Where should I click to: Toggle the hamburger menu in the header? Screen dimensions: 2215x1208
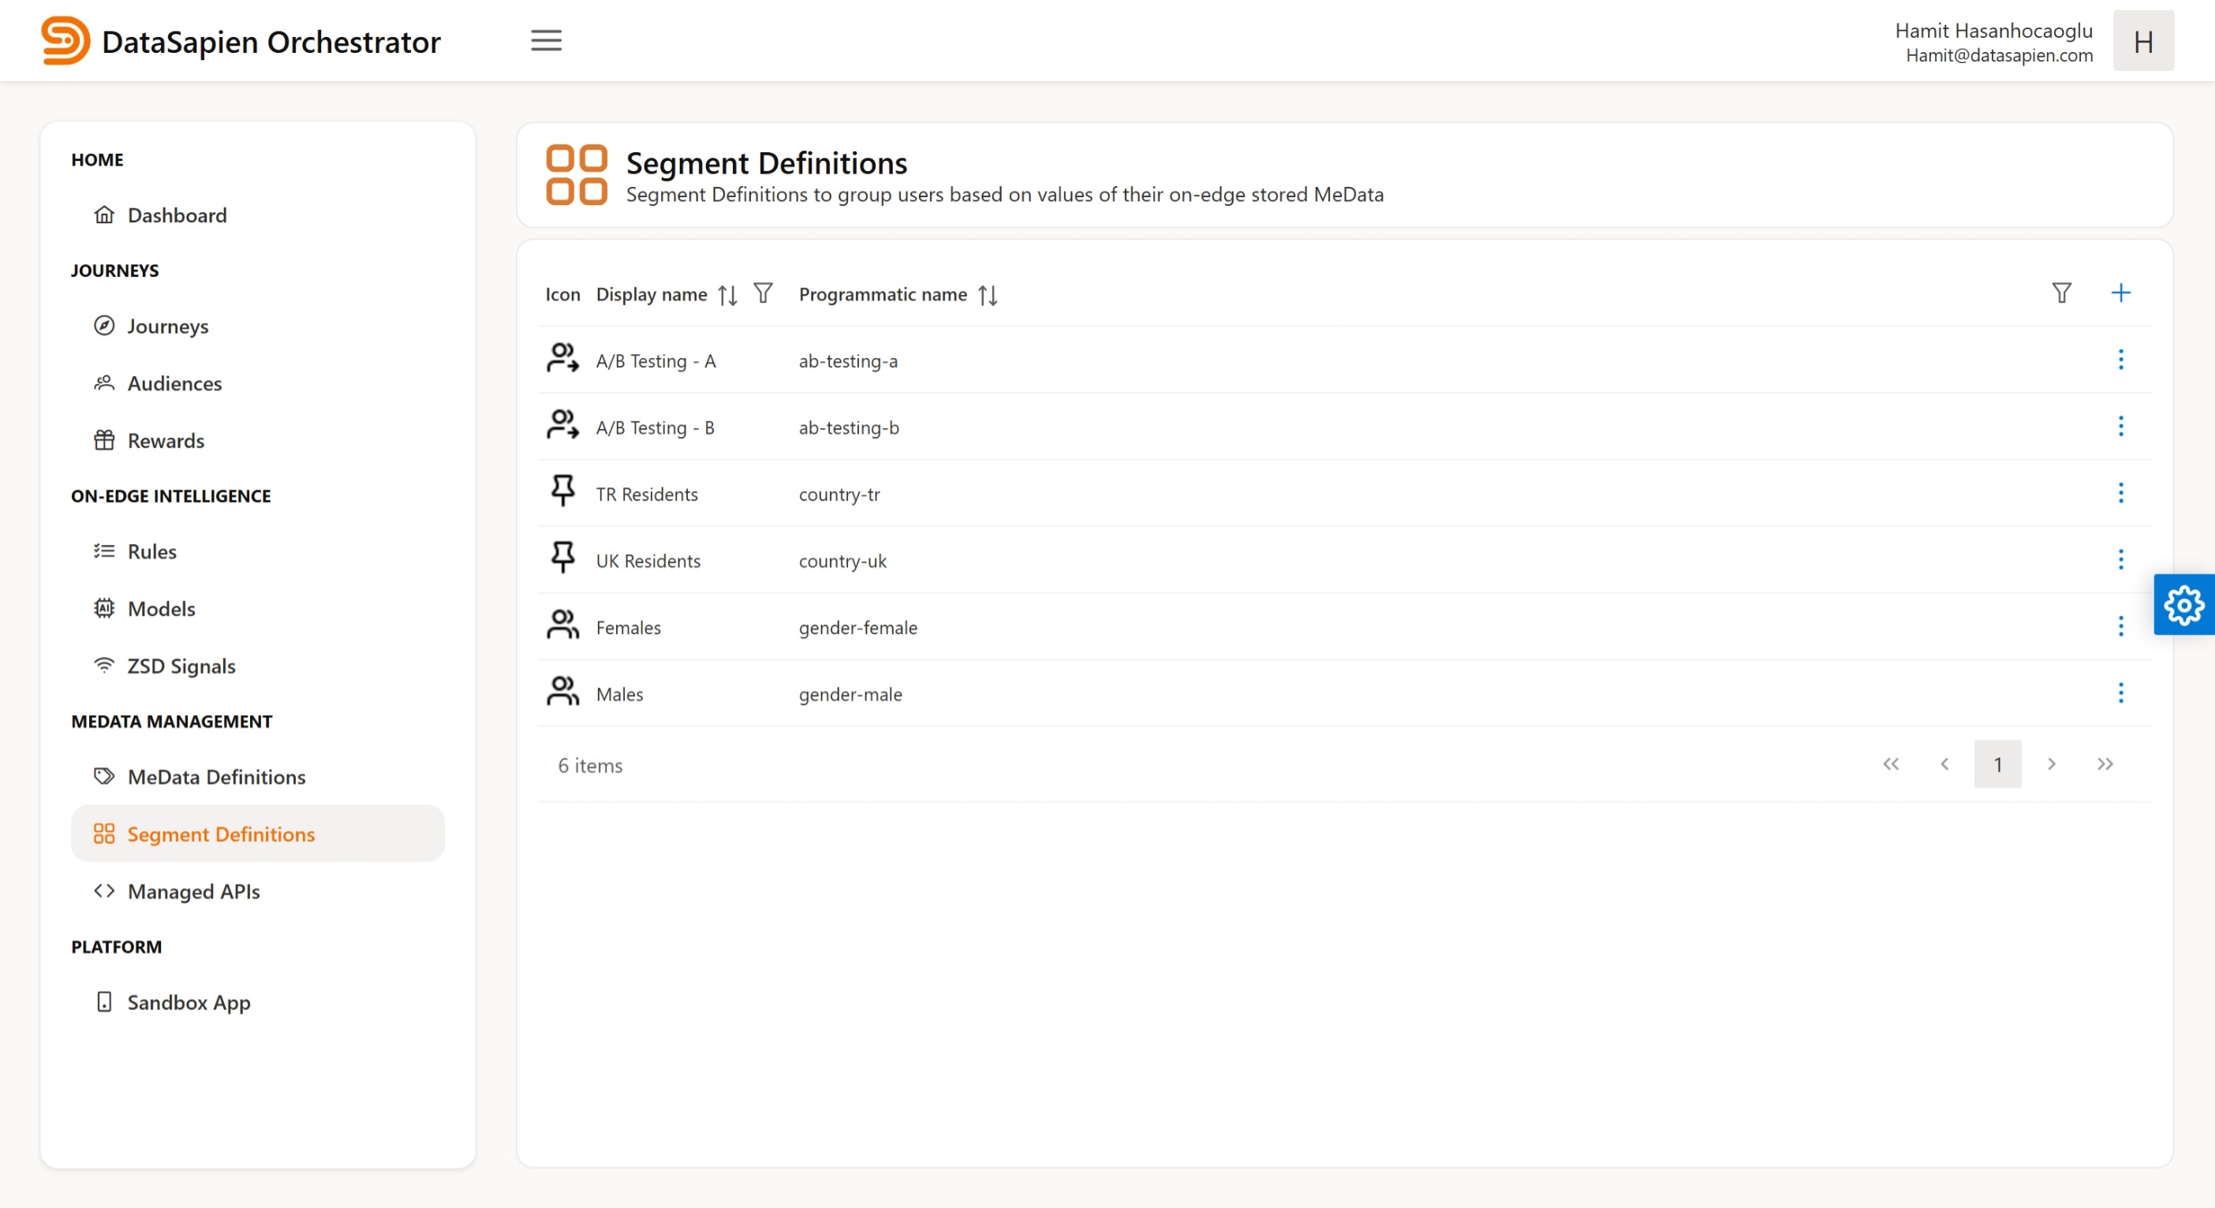546,40
